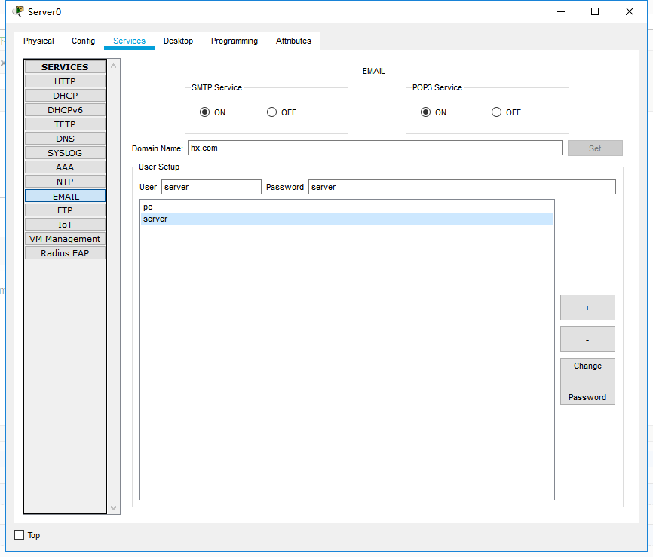Click the Domain Name input field
The image size is (653, 557).
(375, 148)
